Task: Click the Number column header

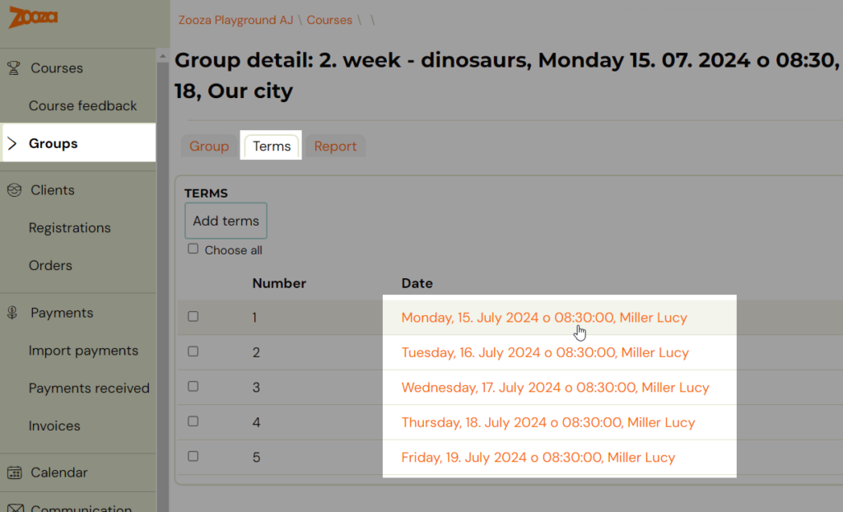Action: [x=279, y=283]
